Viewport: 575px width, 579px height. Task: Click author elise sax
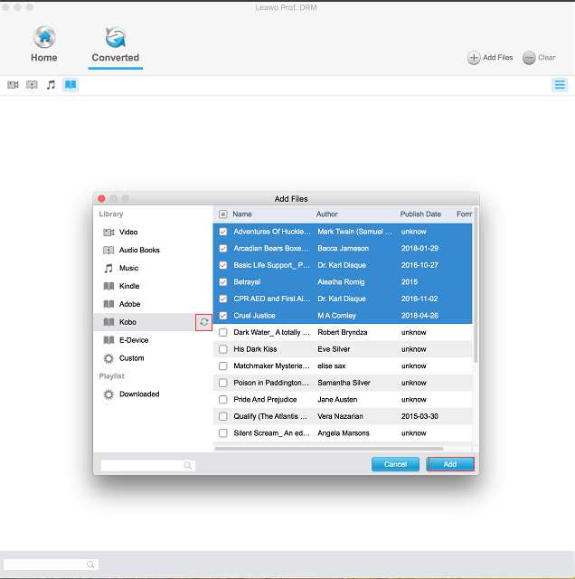click(x=332, y=365)
